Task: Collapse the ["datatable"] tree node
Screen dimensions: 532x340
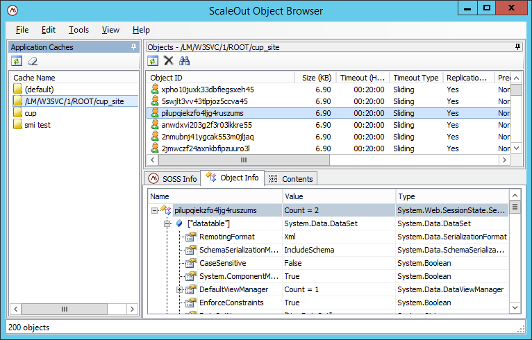Action: click(x=167, y=223)
